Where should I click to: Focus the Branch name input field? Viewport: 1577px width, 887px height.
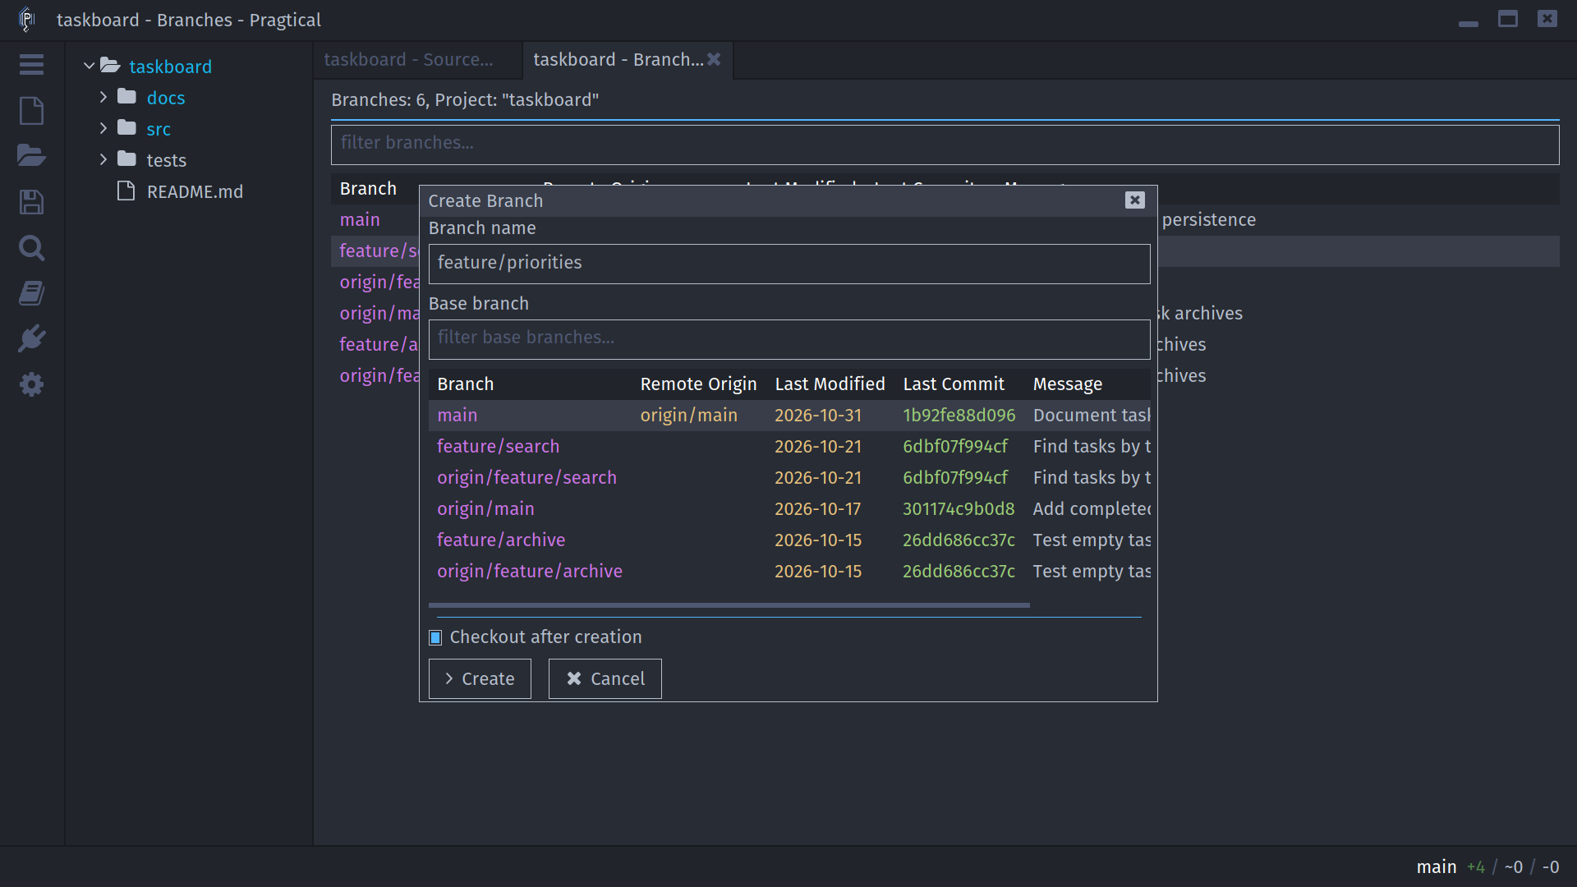click(x=789, y=264)
